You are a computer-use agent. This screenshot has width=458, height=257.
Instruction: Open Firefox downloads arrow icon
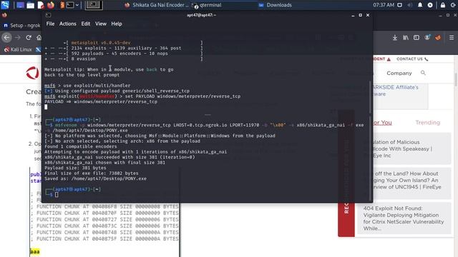394,38
